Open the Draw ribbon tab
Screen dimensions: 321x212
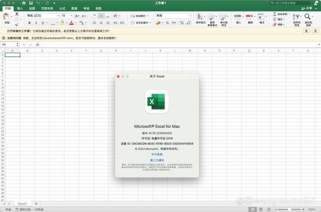(x=32, y=8)
